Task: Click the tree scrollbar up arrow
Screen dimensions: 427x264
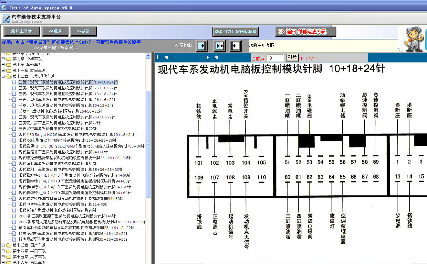Action: pyautogui.click(x=148, y=56)
